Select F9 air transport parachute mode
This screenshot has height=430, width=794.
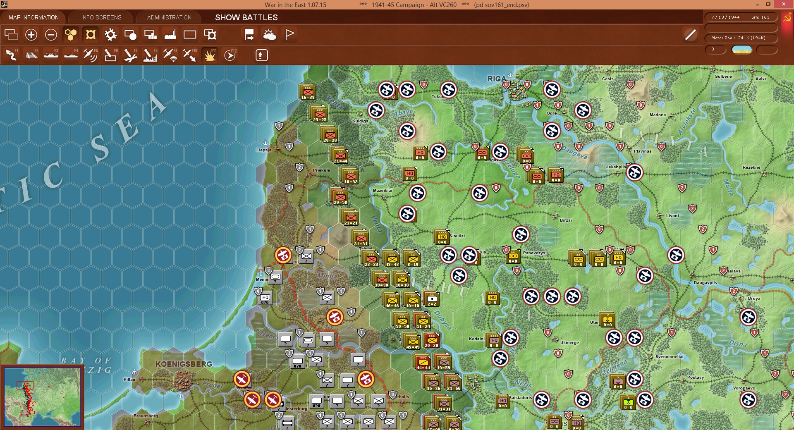click(x=170, y=55)
